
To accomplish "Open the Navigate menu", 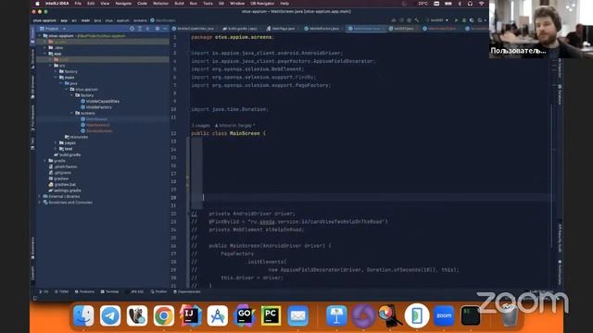I will point(123,4).
